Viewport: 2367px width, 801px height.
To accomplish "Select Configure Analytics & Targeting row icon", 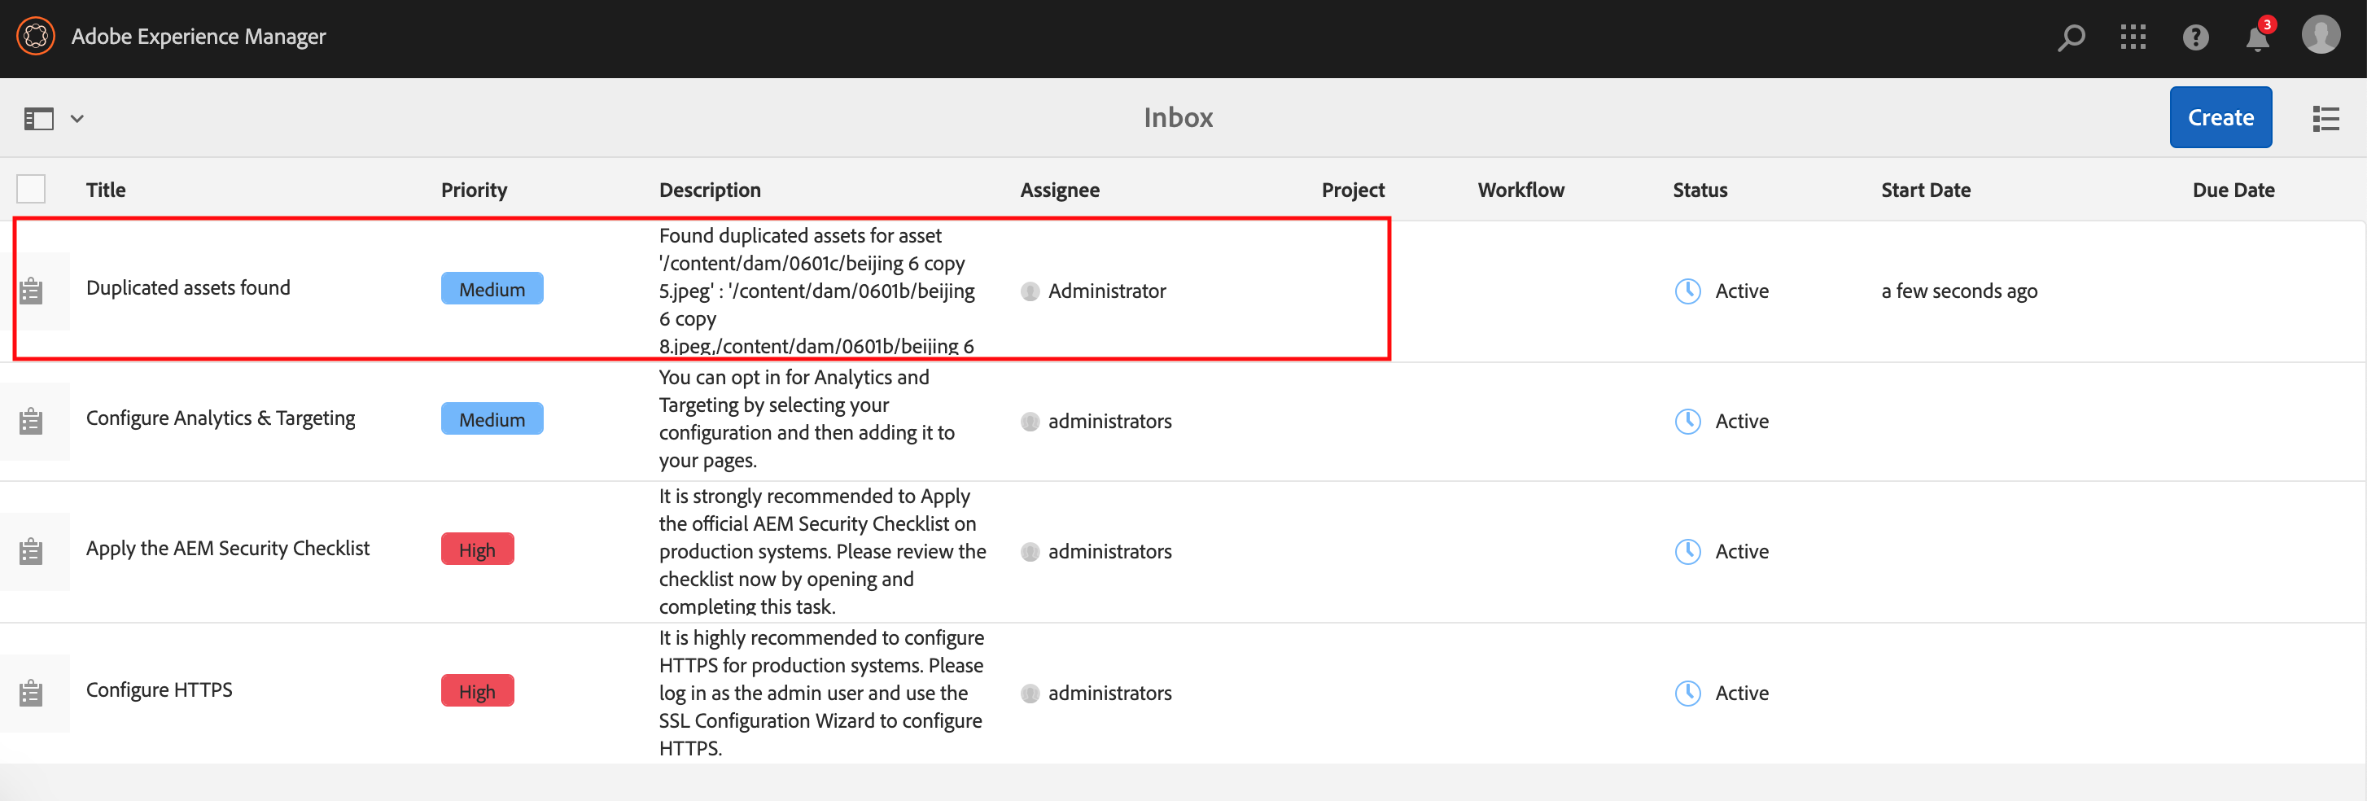I will pyautogui.click(x=31, y=422).
